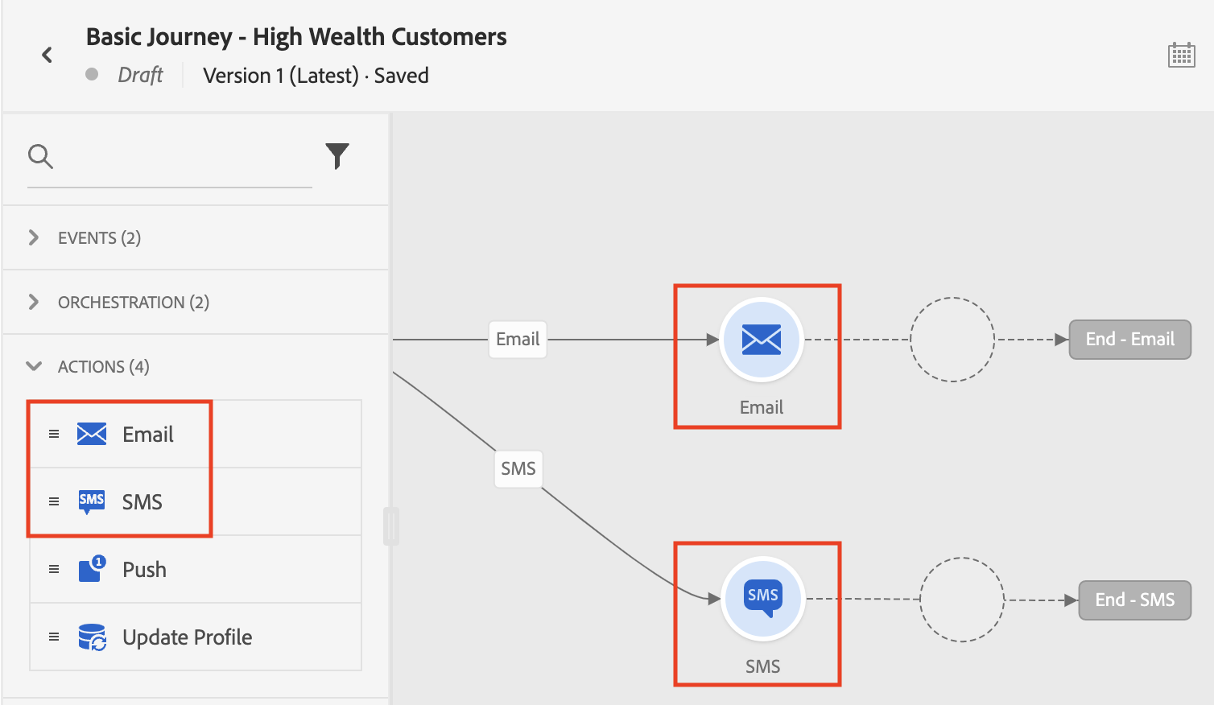
Task: Click the Push action label
Action: [x=145, y=570]
